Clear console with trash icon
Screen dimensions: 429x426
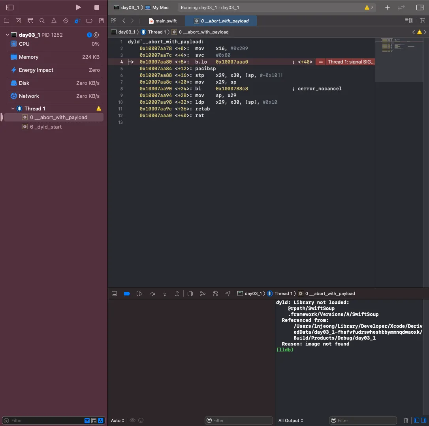(406, 420)
